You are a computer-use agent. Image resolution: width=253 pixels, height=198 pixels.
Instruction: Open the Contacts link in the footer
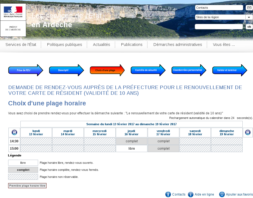click(179, 194)
